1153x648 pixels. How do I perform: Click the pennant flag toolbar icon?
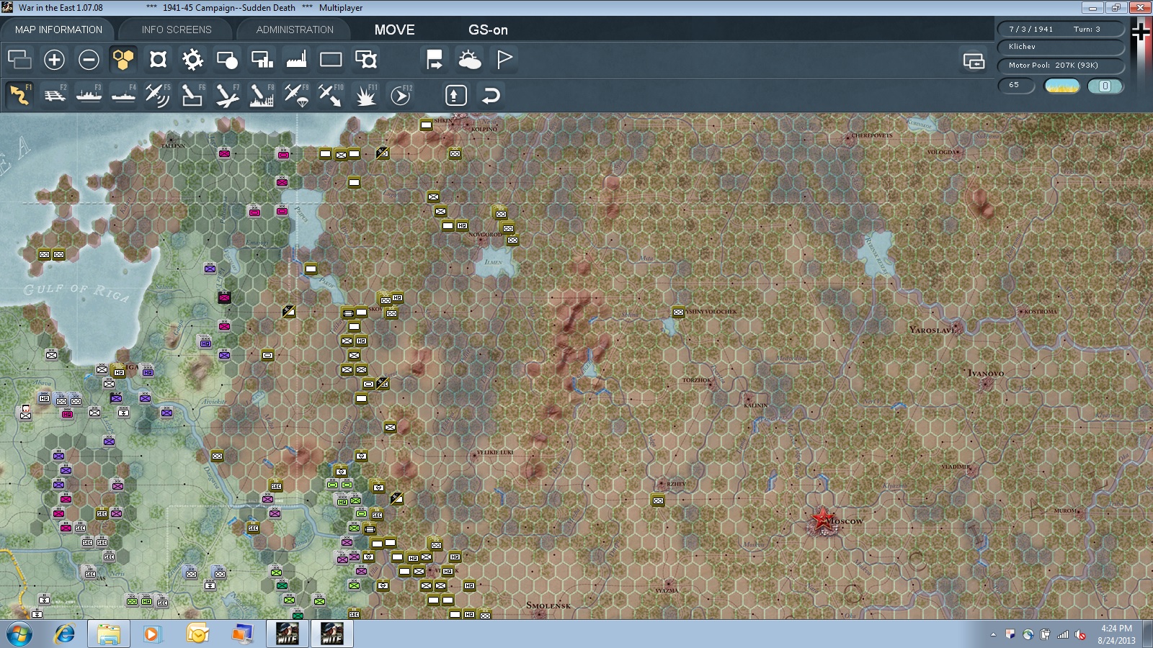(504, 60)
